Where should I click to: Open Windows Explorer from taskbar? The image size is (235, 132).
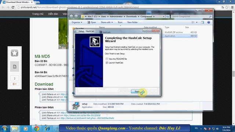pyautogui.click(x=15, y=129)
